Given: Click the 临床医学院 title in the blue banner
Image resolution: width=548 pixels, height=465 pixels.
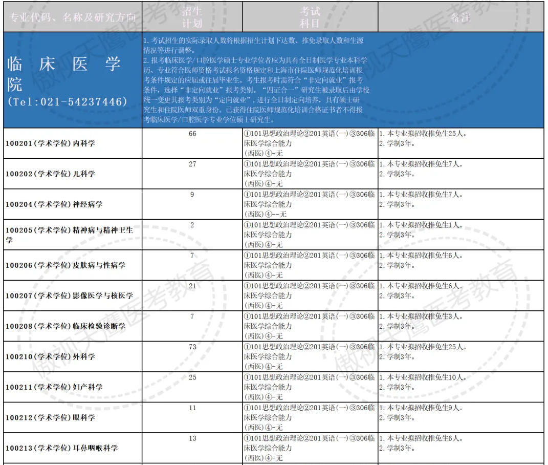Looking at the screenshot, I should pyautogui.click(x=64, y=73).
